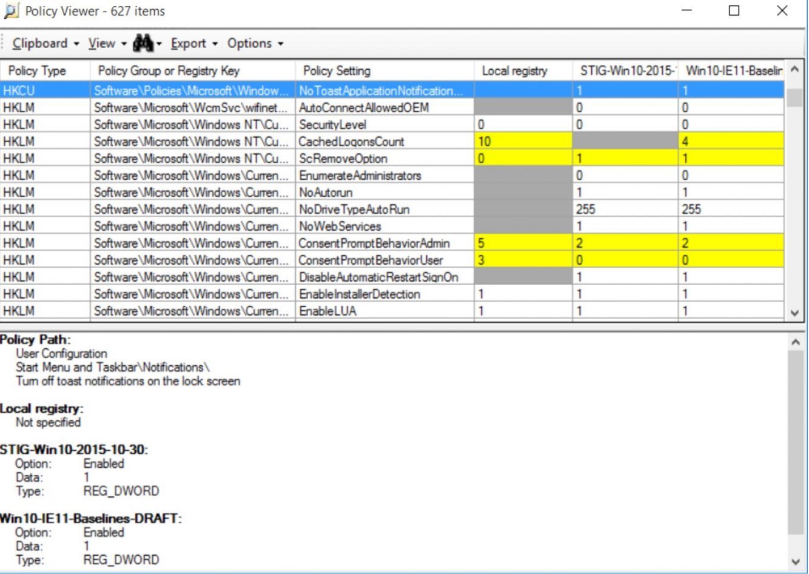Click the table scrollbar down arrow
The width and height of the screenshot is (809, 574).
(x=794, y=311)
